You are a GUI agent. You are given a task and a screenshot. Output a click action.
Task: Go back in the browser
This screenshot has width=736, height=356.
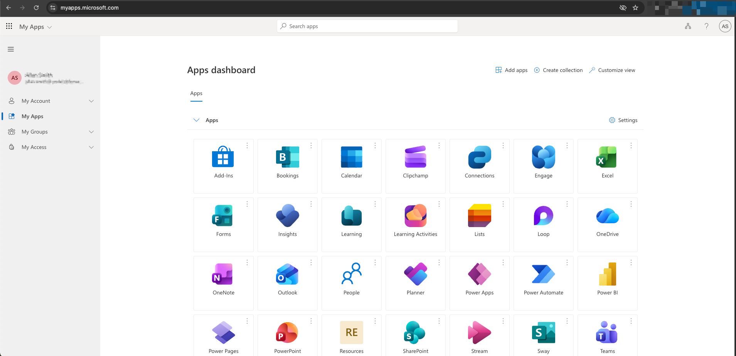pos(8,8)
